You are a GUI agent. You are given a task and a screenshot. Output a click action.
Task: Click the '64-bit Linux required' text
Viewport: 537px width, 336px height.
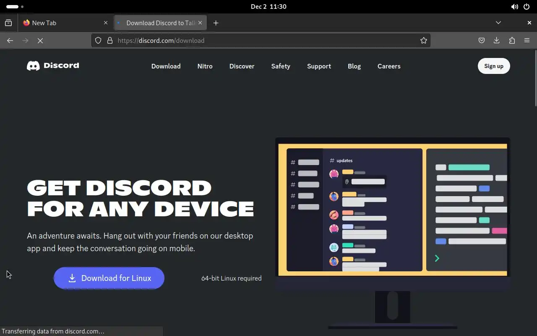(x=232, y=278)
